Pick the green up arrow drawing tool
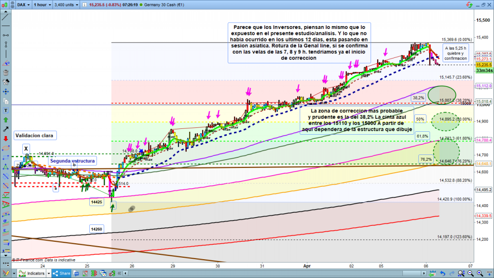Screen dimensions: 494x278 [6, 119]
